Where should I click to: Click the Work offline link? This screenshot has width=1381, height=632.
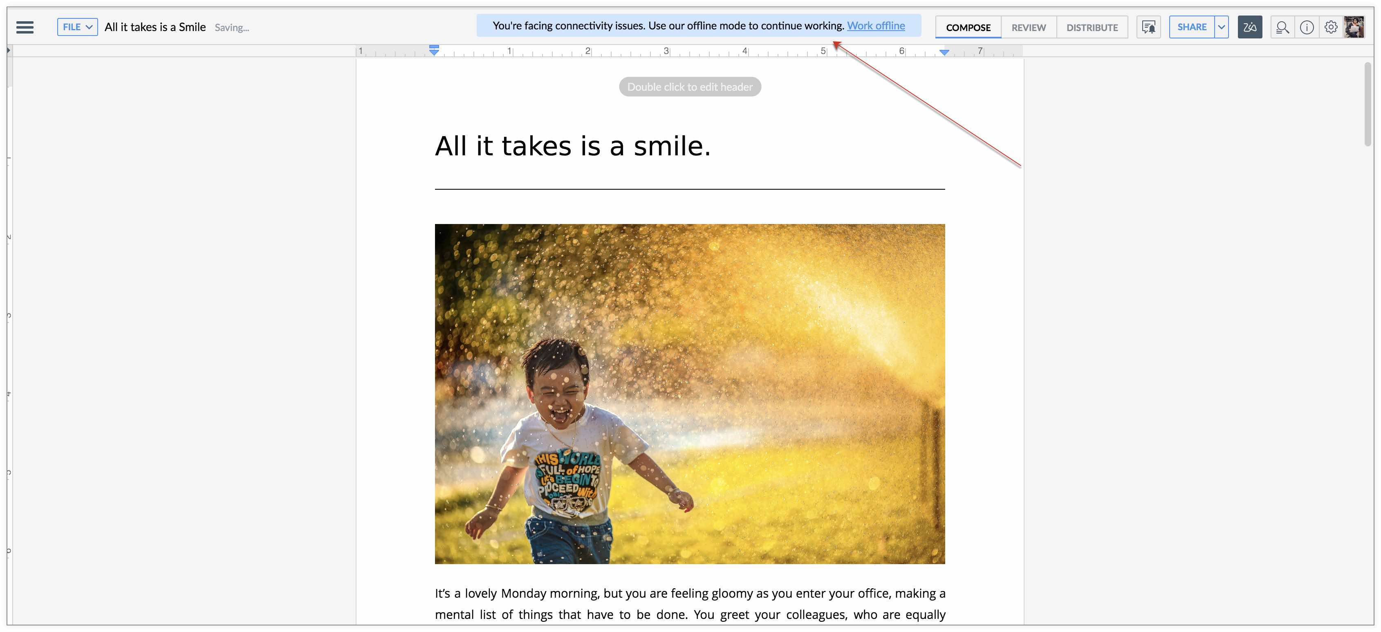point(875,26)
